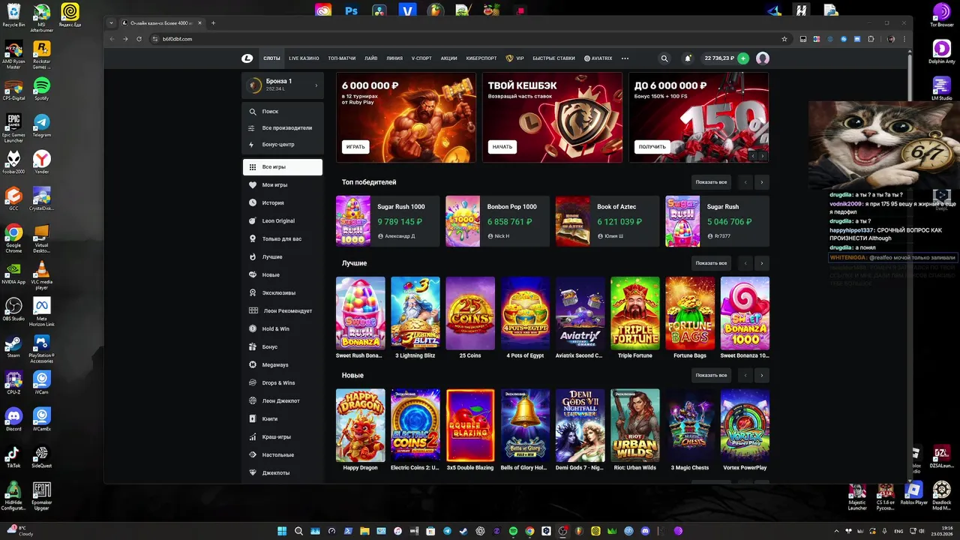This screenshot has width=960, height=540.
Task: Switch to LIVE КАЗИНО tab
Action: point(304,58)
